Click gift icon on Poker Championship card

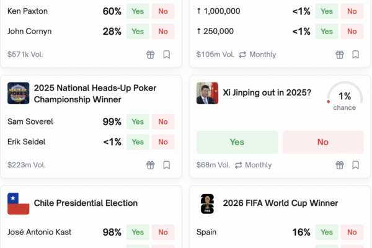point(151,165)
